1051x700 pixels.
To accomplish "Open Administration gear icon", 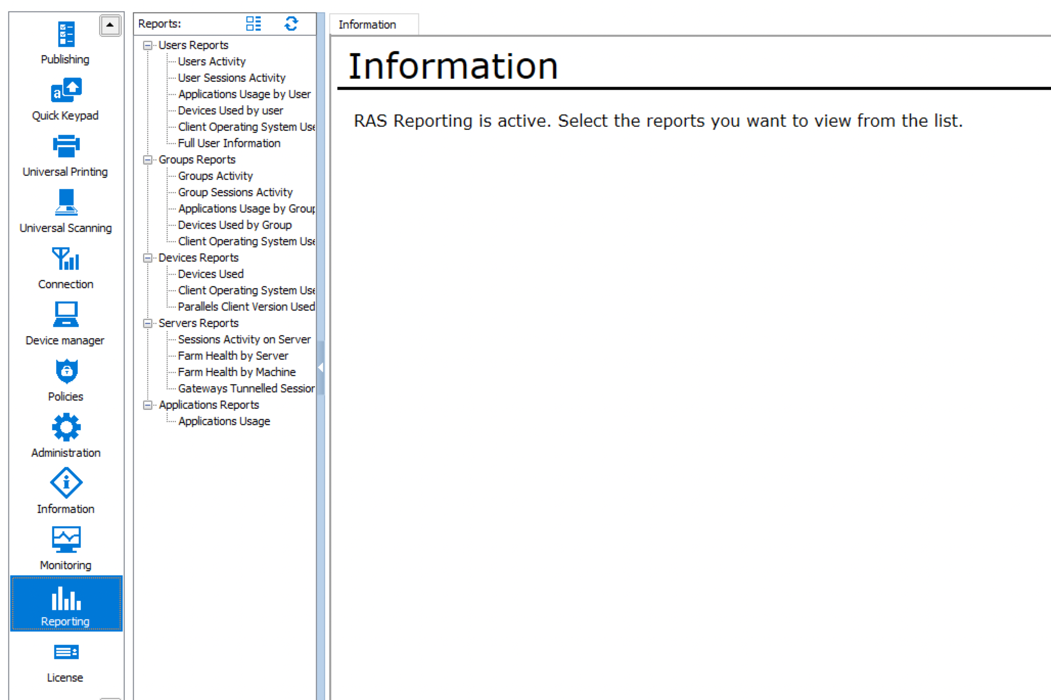I will (x=66, y=428).
